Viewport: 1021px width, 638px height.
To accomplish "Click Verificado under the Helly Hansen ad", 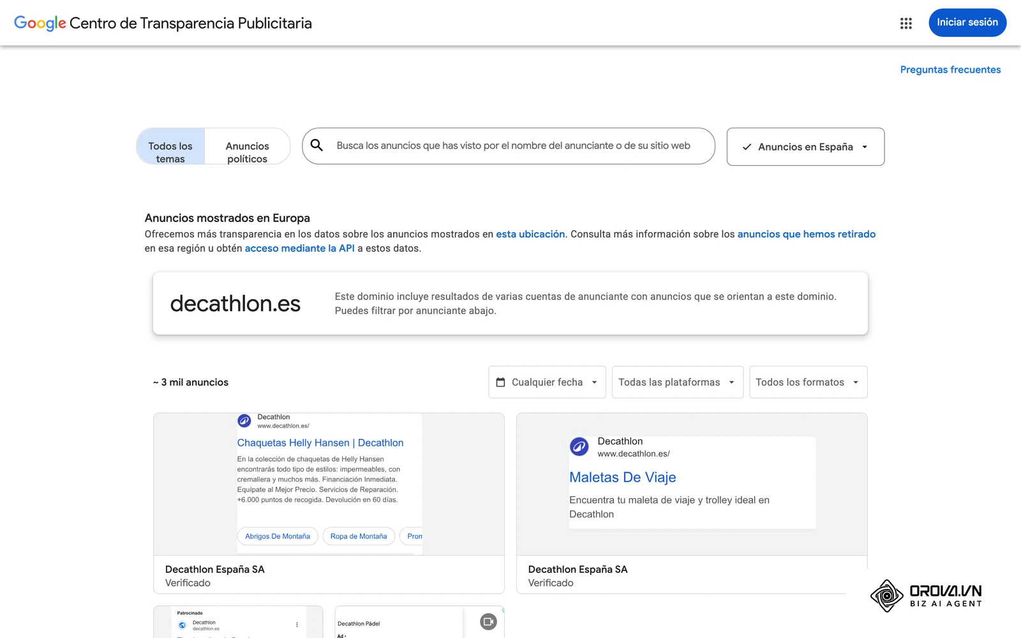I will (188, 583).
